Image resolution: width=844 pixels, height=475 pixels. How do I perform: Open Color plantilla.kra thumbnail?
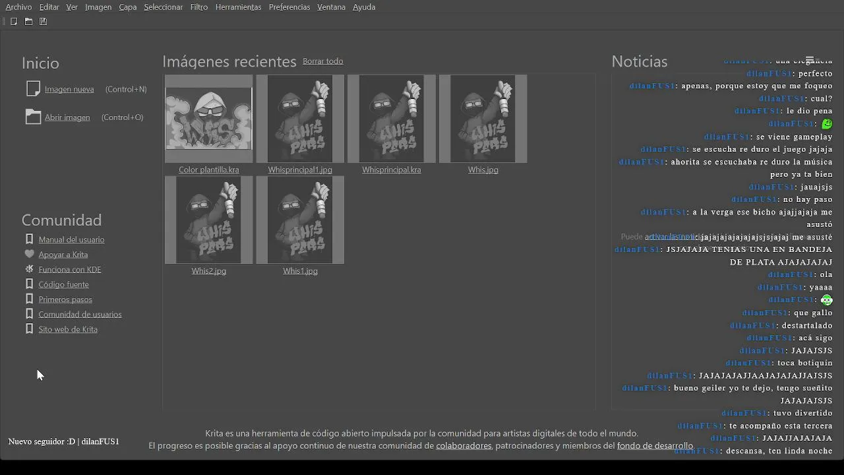click(208, 119)
